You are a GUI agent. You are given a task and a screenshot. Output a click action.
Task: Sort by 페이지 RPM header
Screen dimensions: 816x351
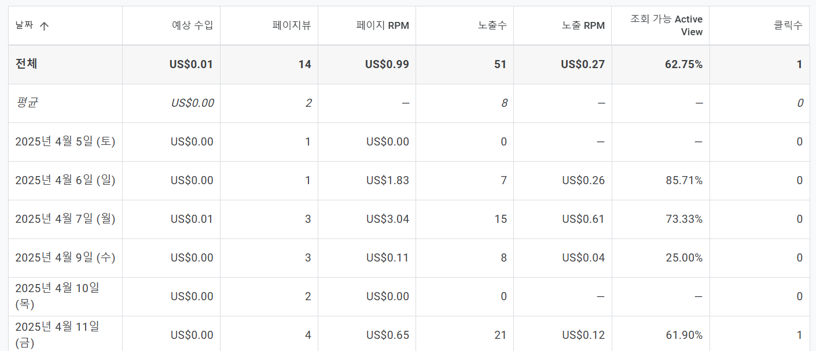pyautogui.click(x=383, y=25)
